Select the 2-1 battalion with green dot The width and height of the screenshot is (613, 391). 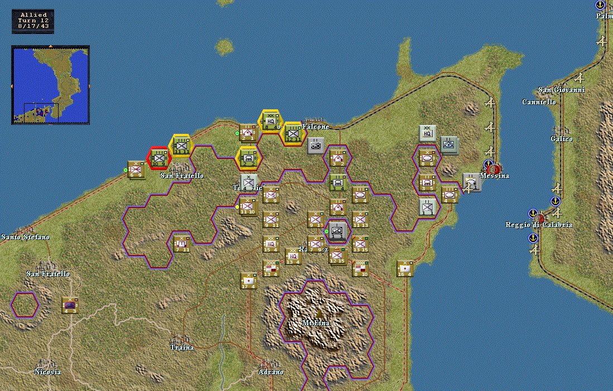pyautogui.click(x=248, y=133)
